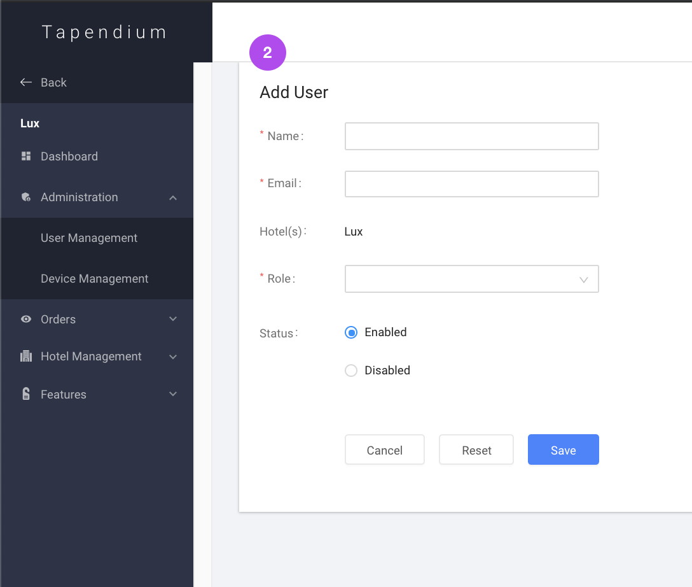Open User Management
This screenshot has height=587, width=692.
88,237
